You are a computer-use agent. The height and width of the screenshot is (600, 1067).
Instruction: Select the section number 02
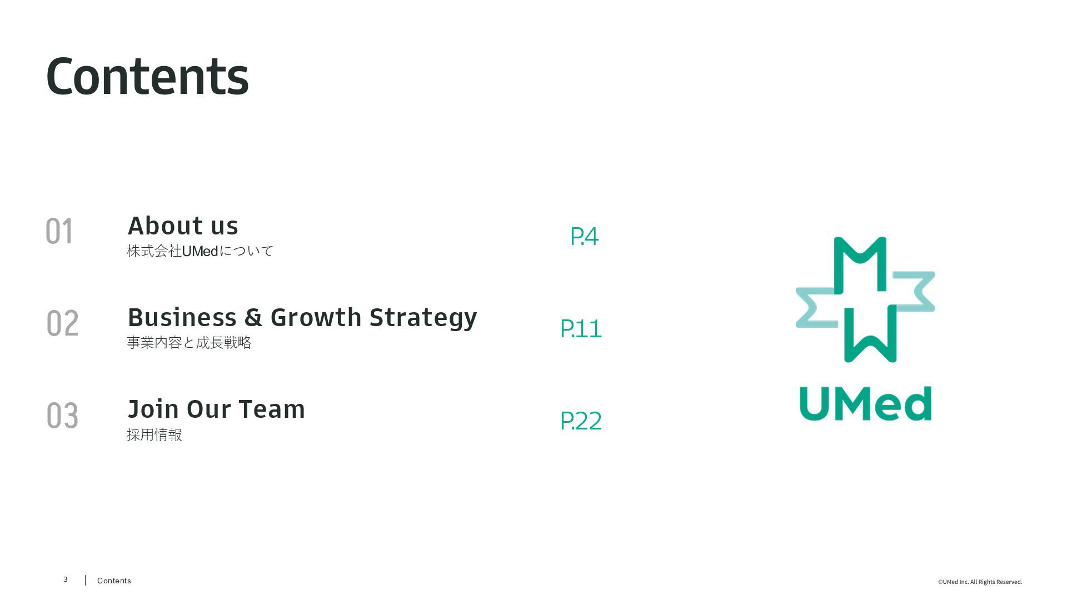coord(62,323)
